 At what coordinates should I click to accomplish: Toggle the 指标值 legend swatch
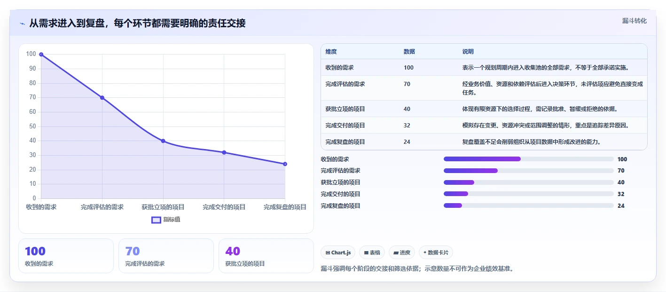coord(156,220)
